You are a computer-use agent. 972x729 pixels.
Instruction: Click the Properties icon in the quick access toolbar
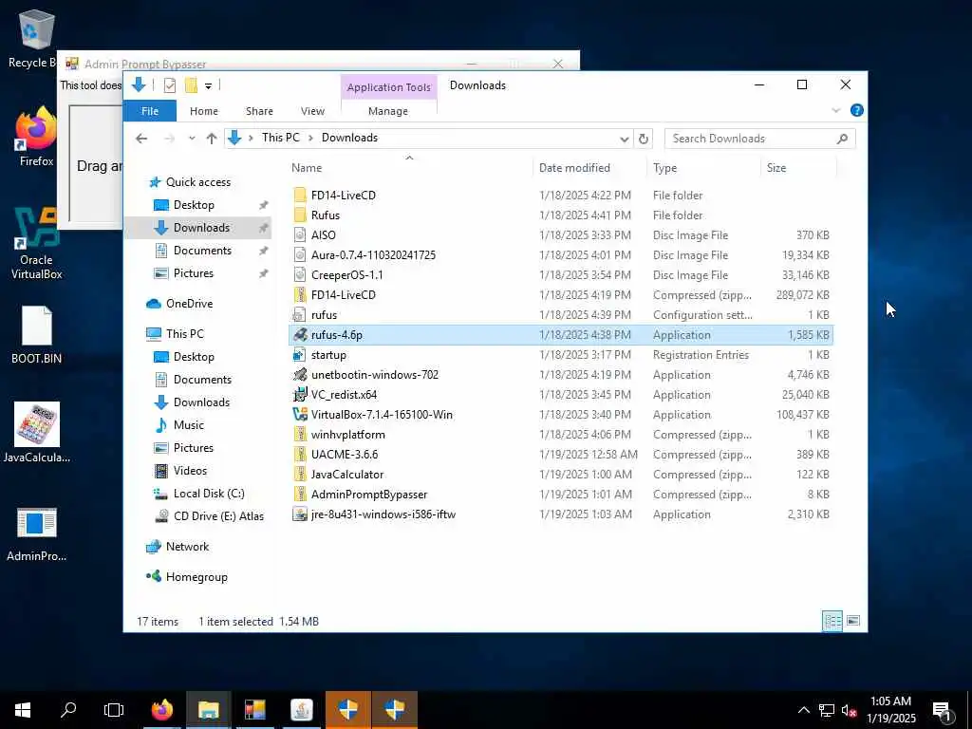click(169, 85)
